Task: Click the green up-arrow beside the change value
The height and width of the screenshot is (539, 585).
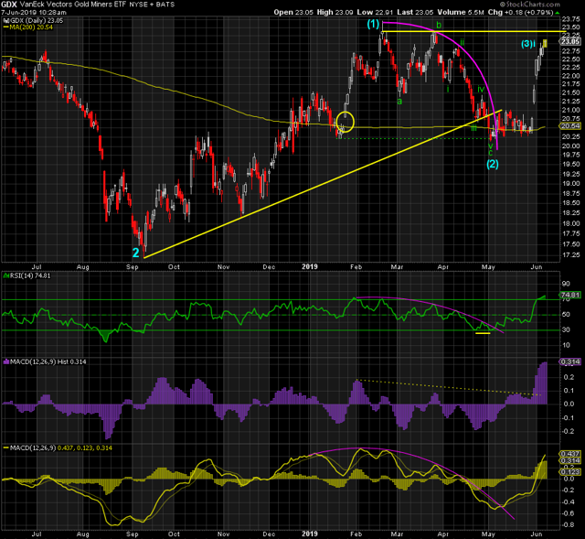Action: tap(558, 12)
